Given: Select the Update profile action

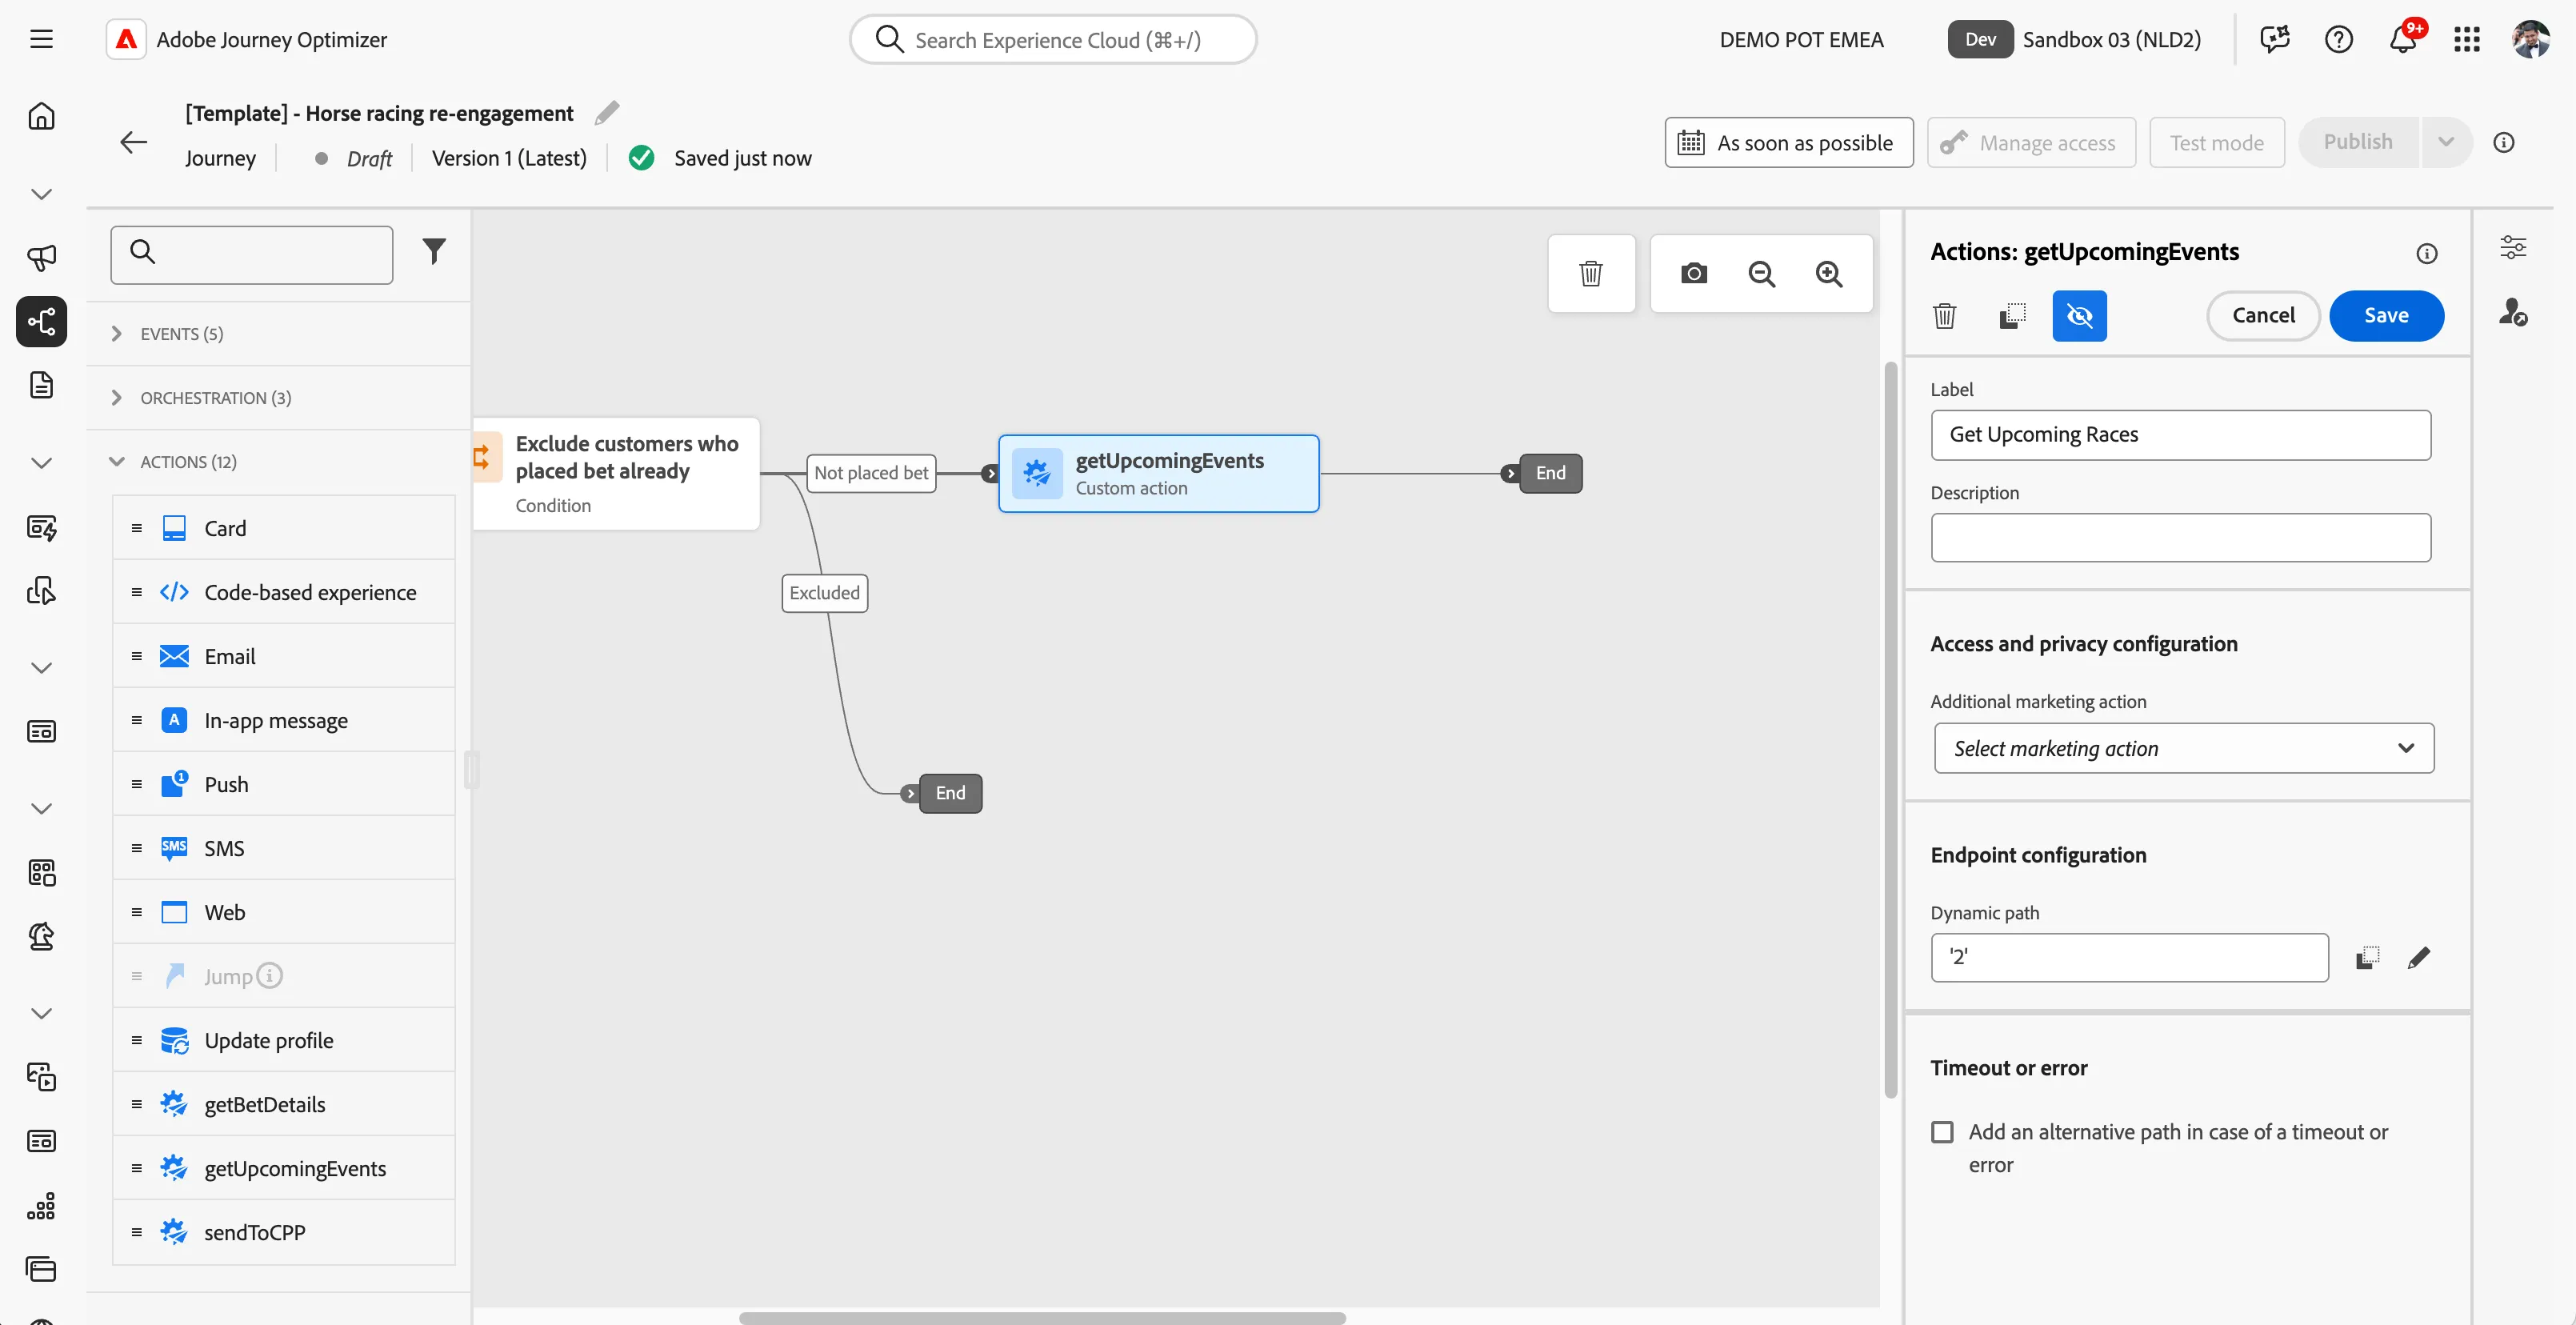Looking at the screenshot, I should [284, 1040].
